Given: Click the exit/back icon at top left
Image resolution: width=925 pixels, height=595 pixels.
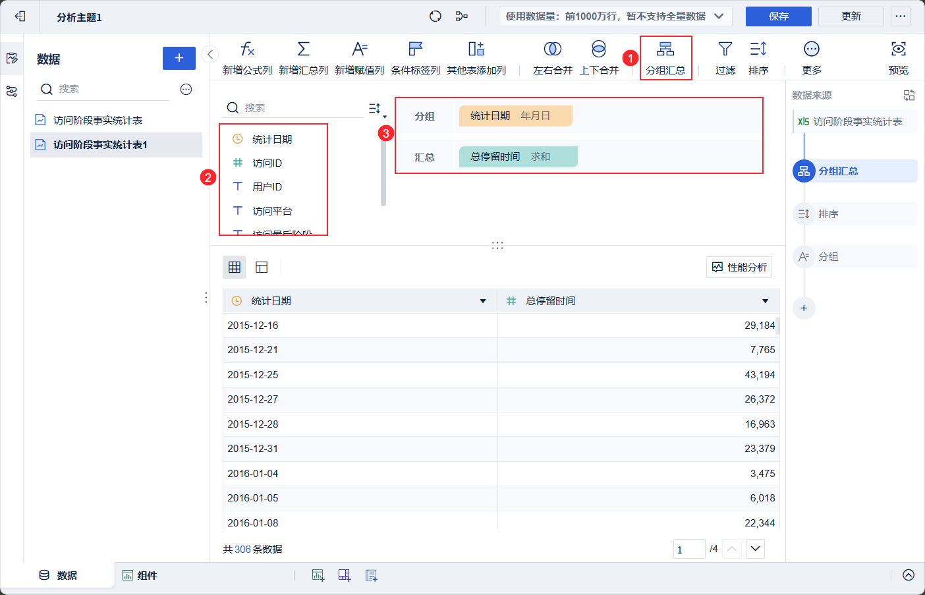Looking at the screenshot, I should point(20,16).
